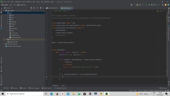170x96 pixels.
Task: Open the Refactor menu
Action: (x=29, y=2)
